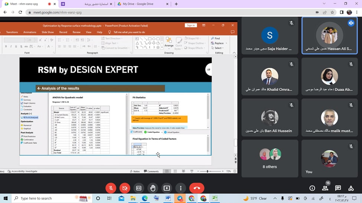
Task: Unmute the microphone in Meet
Action: [111, 188]
